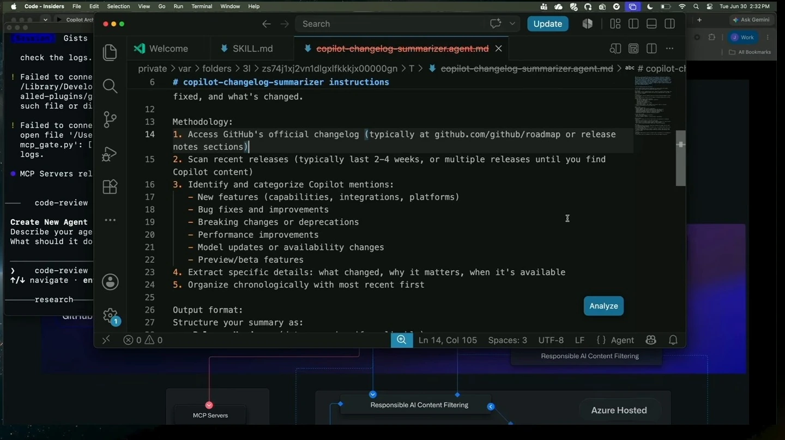Toggle the secondary side bar
The image size is (785, 440).
click(x=669, y=24)
